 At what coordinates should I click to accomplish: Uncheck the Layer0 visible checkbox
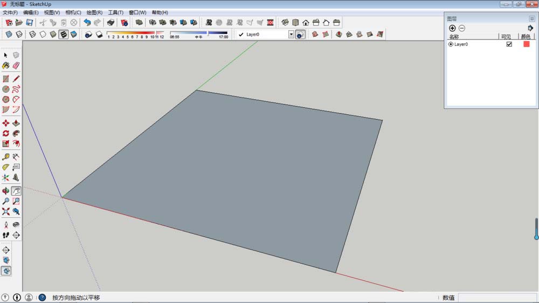click(509, 44)
